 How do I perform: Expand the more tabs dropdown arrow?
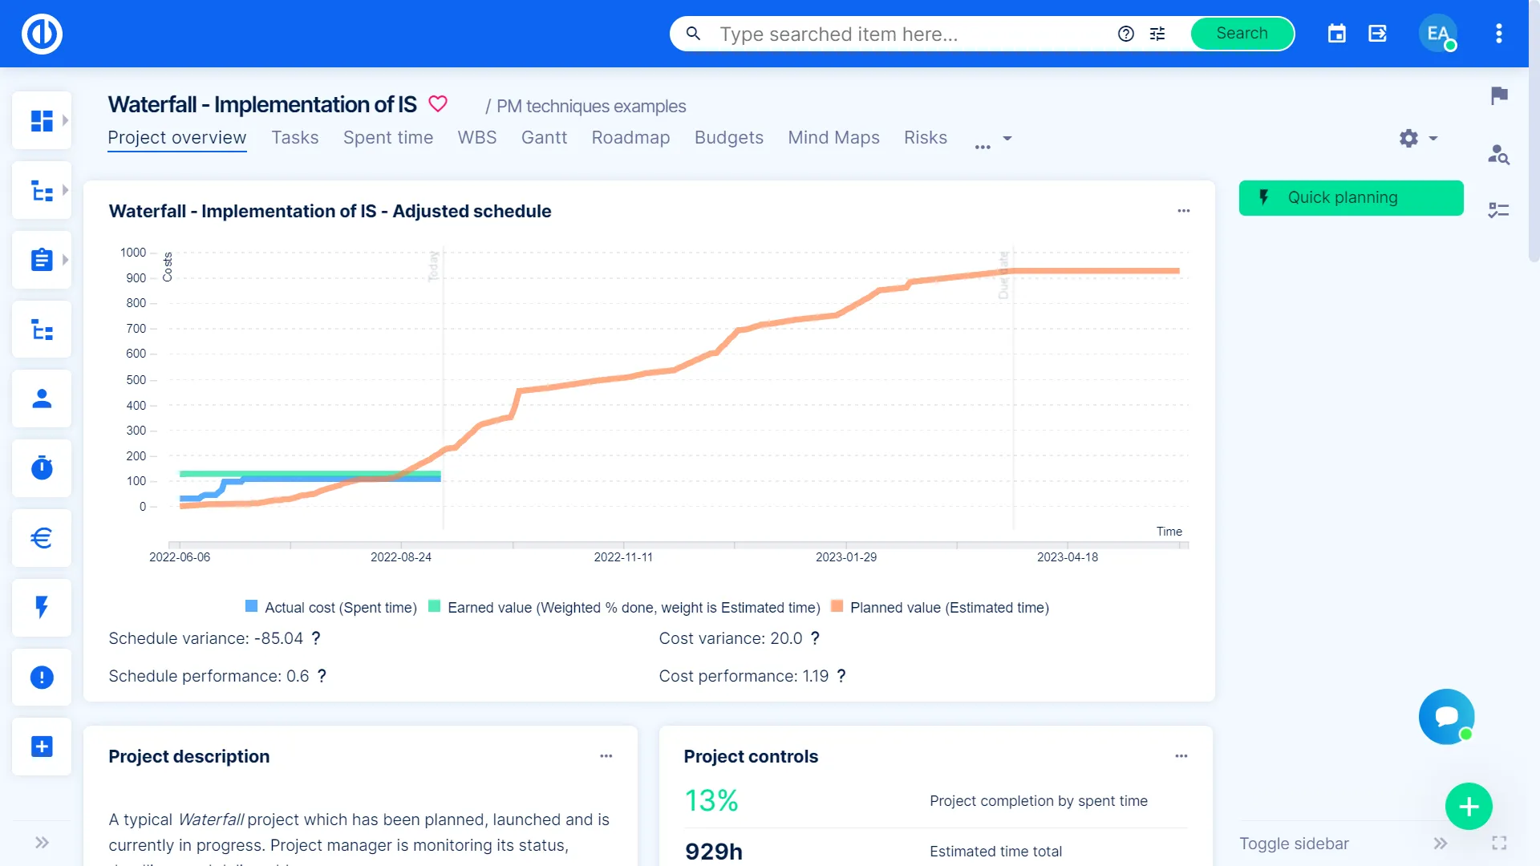point(1007,138)
